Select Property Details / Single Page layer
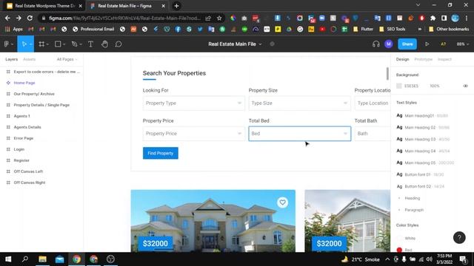 [41, 105]
